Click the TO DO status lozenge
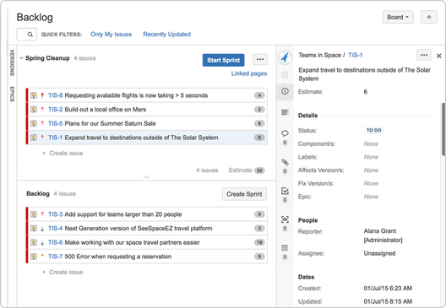Screen dimensions: 446x308 (373, 131)
